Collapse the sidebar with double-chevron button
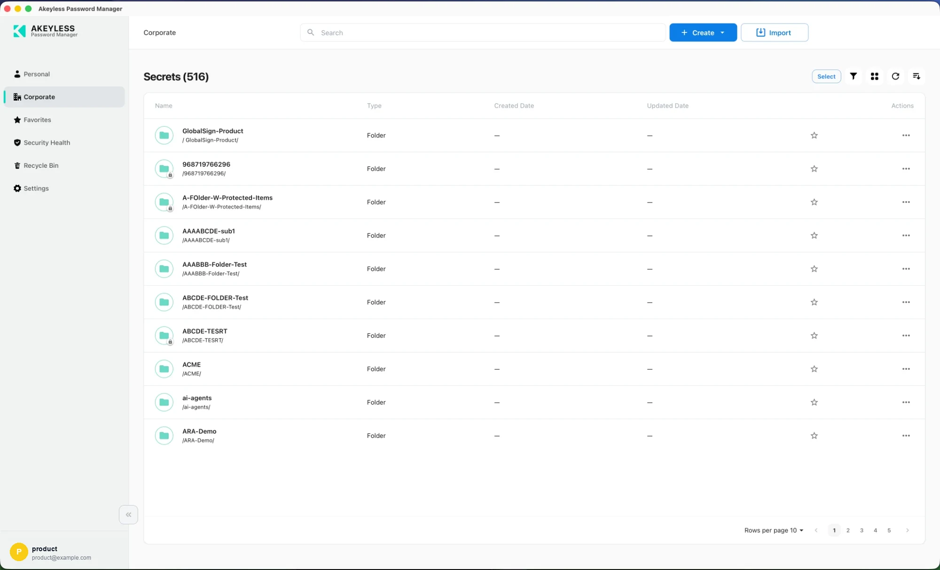Screen dimensions: 940x570 pyautogui.click(x=128, y=515)
